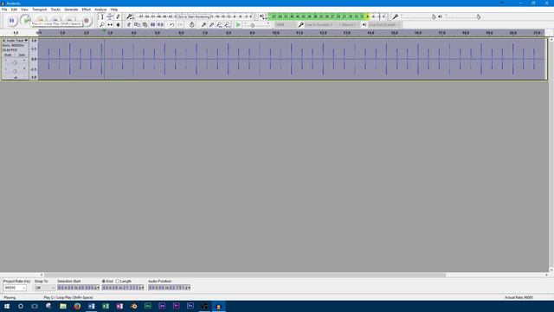Viewport: 554px width, 312px height.
Task: Open the Effect menu
Action: point(87,10)
